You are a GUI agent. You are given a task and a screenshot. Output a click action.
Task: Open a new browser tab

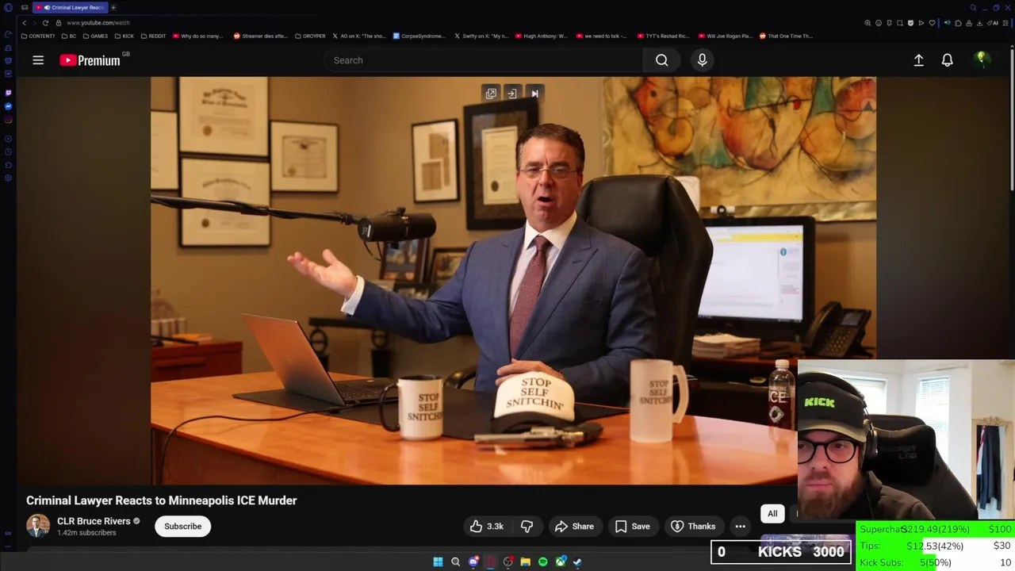tap(113, 7)
